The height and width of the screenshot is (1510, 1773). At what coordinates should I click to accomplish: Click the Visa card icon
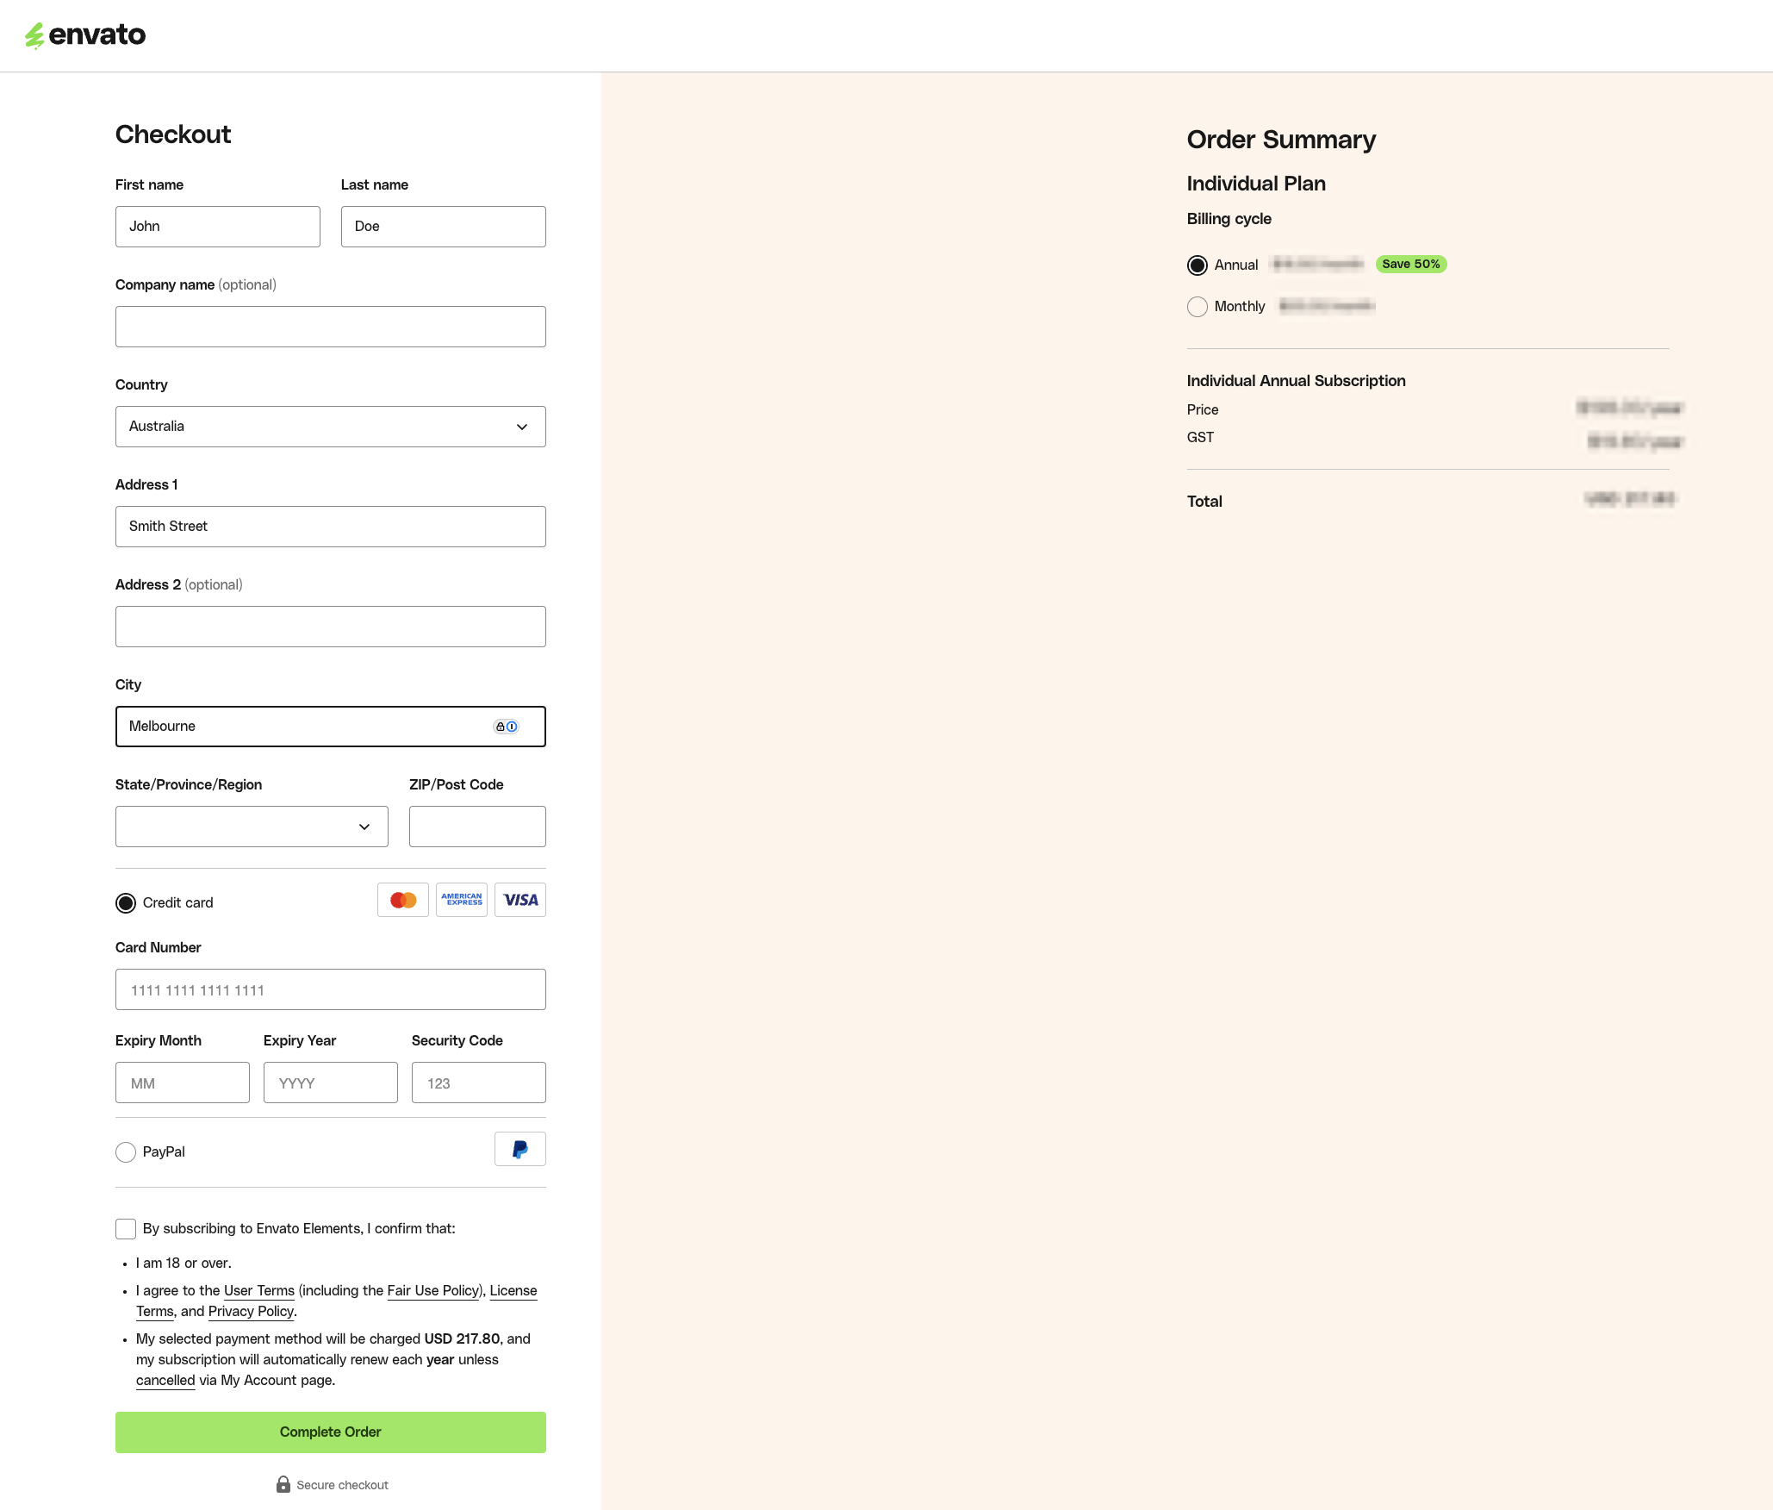point(519,900)
